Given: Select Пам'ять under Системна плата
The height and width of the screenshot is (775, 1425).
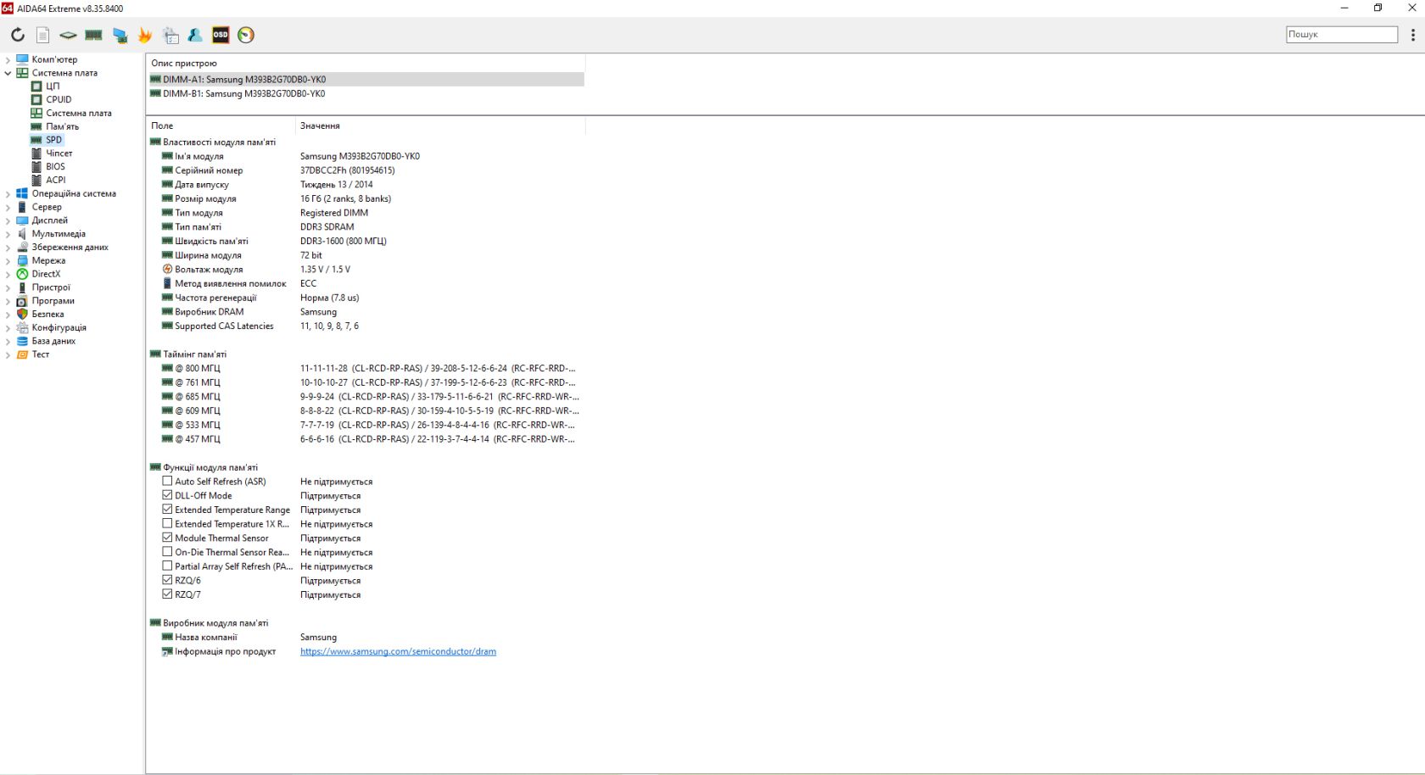Looking at the screenshot, I should (x=62, y=126).
